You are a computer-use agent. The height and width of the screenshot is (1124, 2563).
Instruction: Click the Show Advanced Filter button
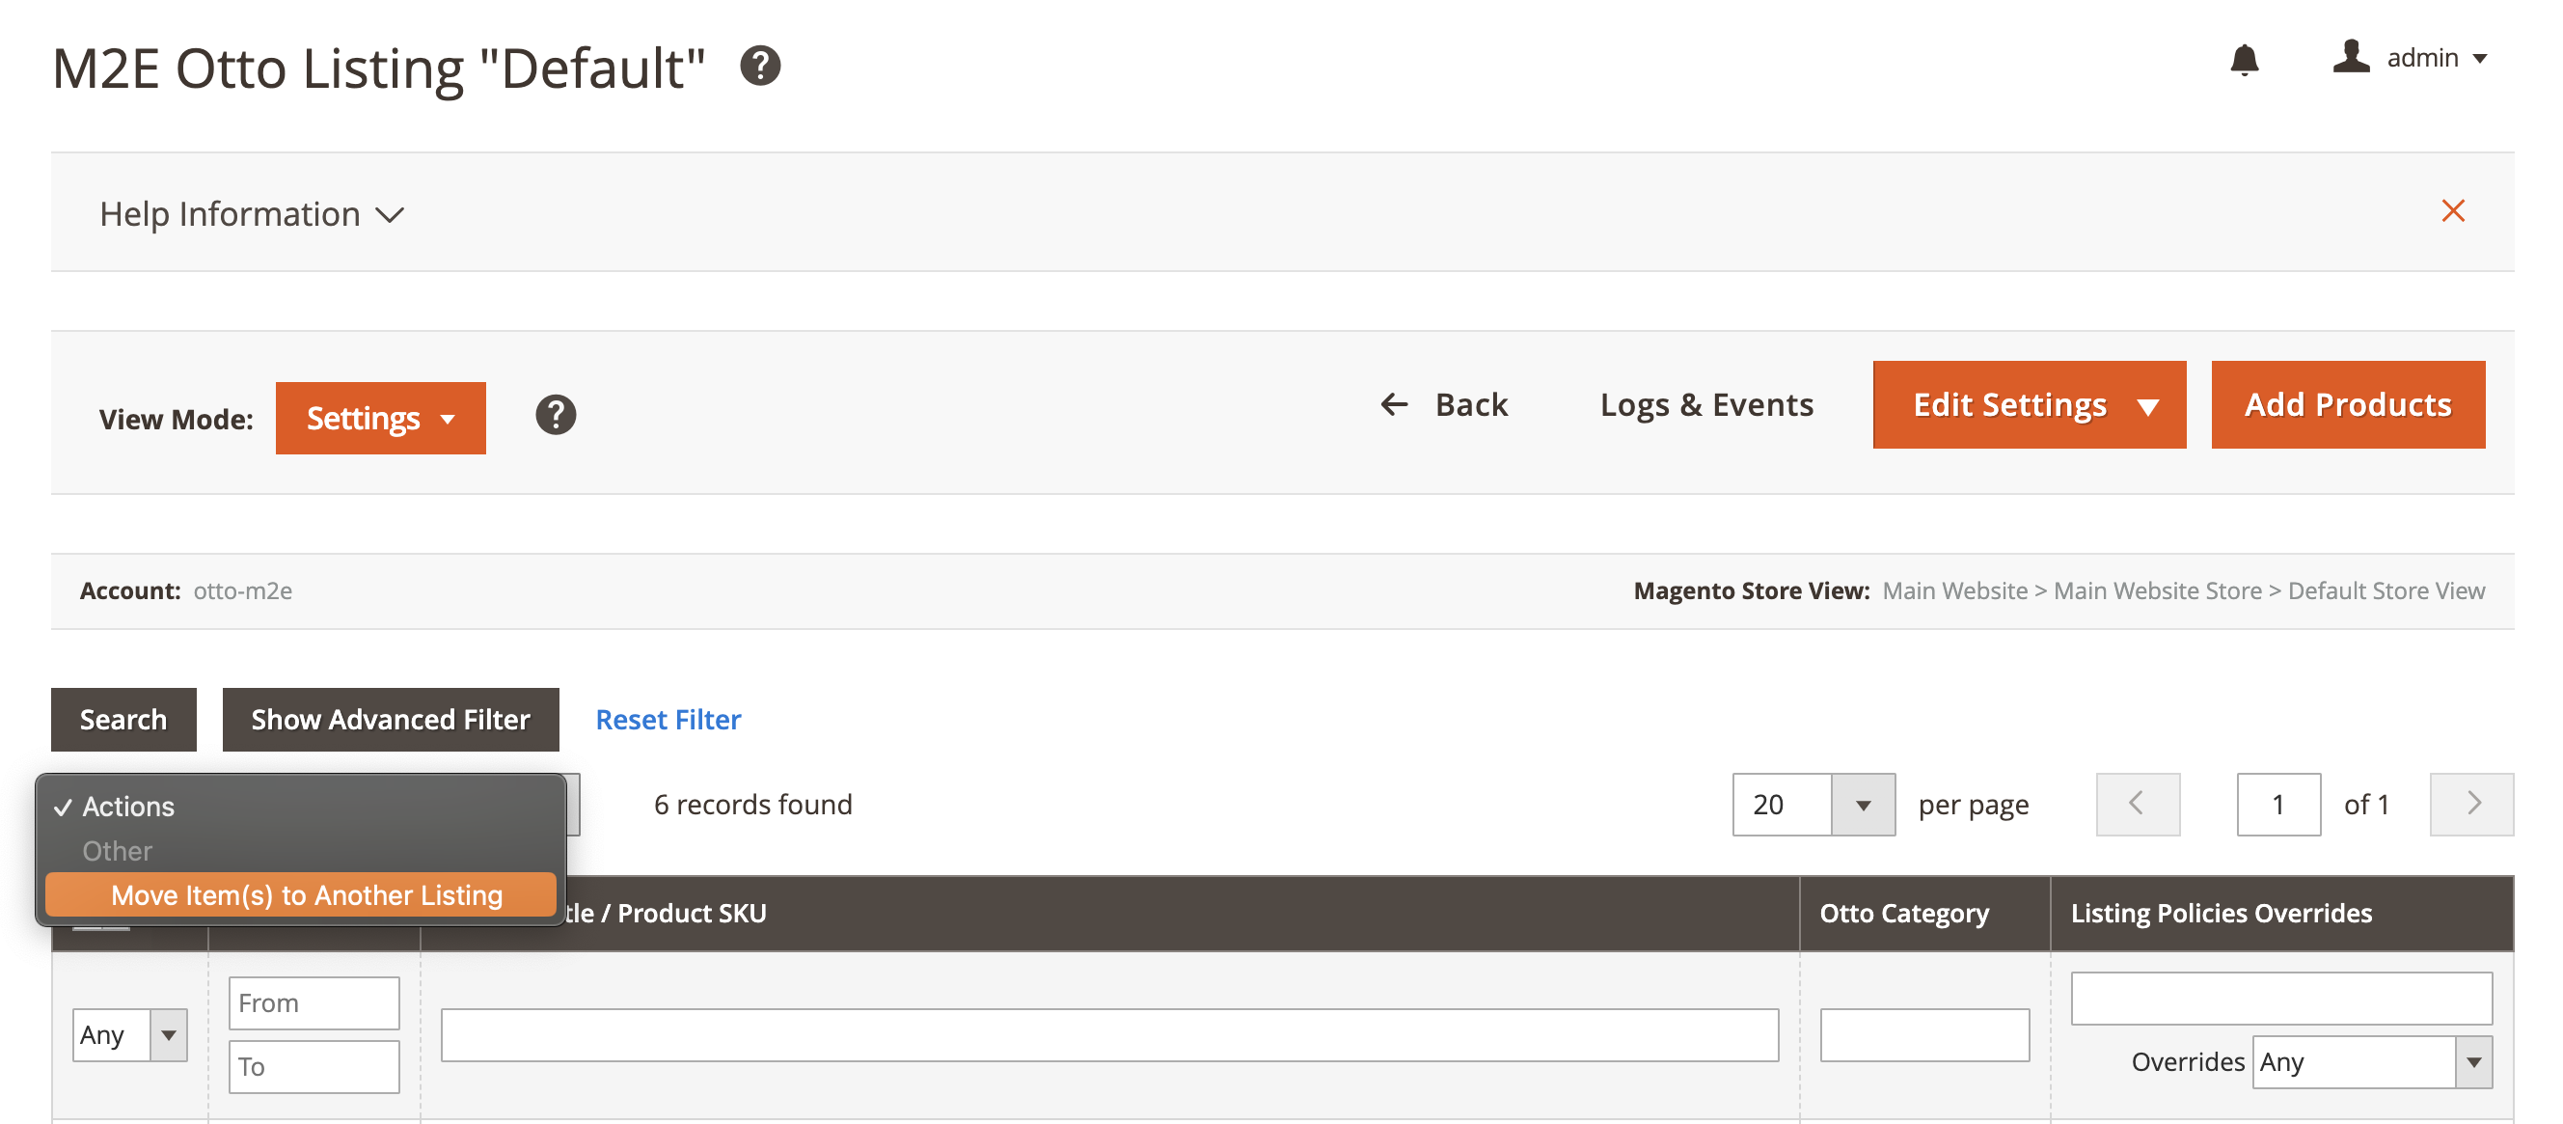pos(390,720)
